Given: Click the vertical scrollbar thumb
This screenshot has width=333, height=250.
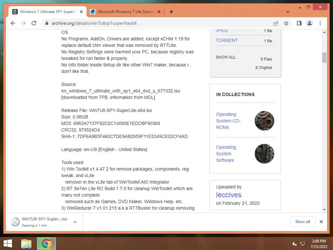Looking at the screenshot, I should click(x=324, y=58).
